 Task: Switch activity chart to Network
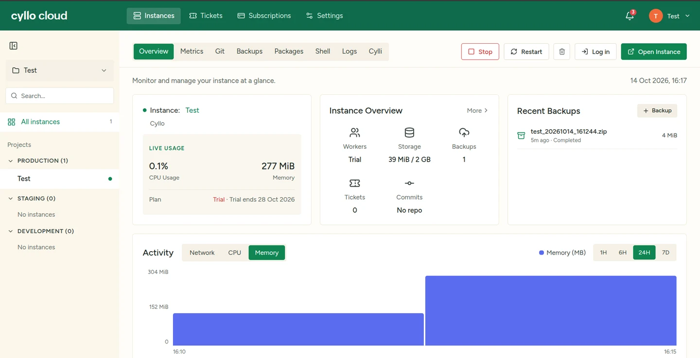pyautogui.click(x=202, y=253)
